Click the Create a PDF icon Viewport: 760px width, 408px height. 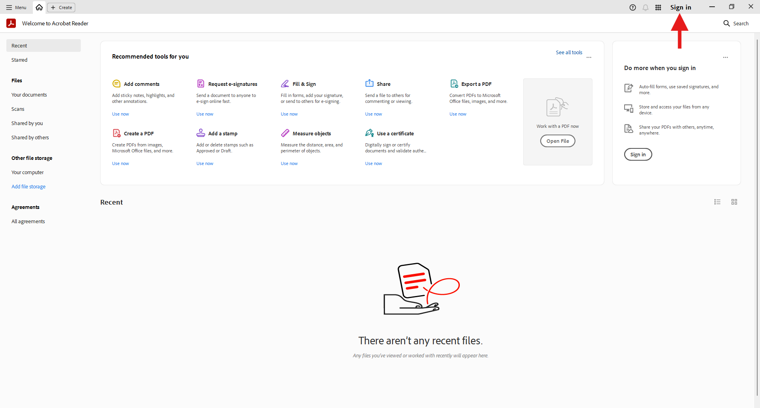116,133
